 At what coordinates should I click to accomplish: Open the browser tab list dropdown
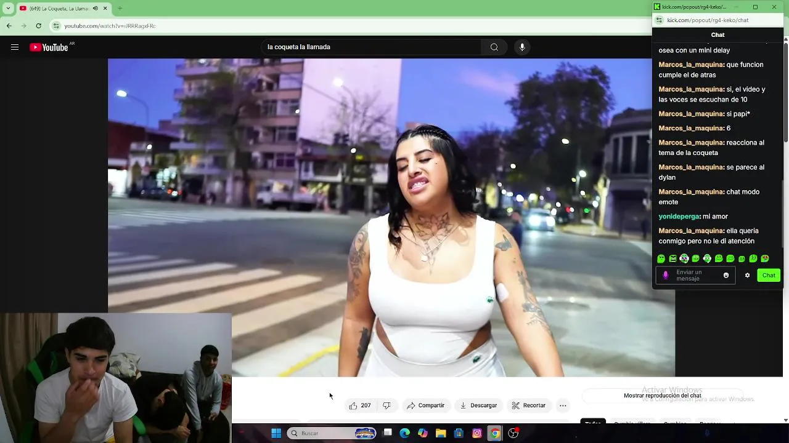pyautogui.click(x=8, y=8)
